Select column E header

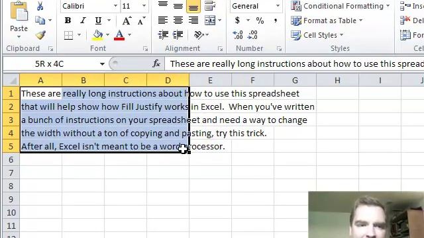coord(210,81)
